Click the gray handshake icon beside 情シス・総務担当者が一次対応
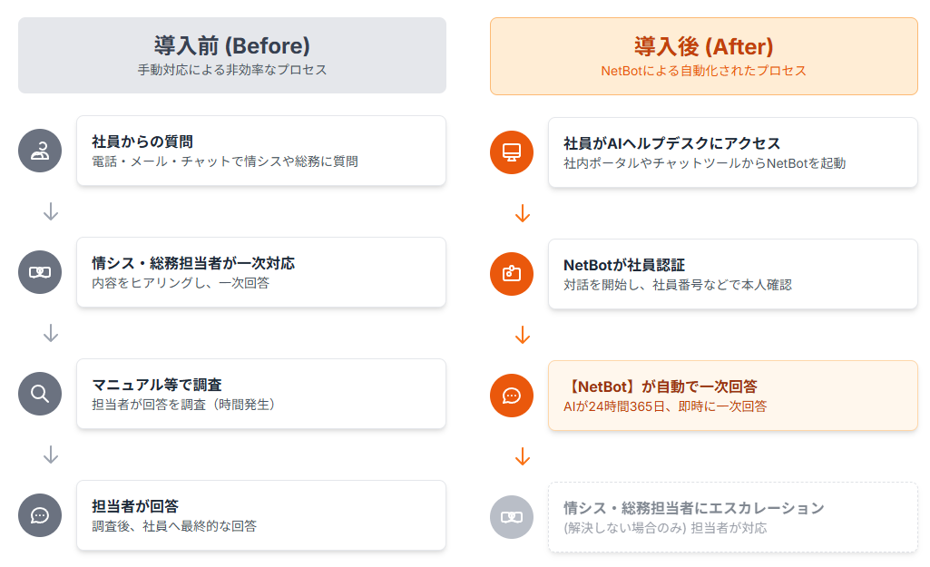Viewport: 930px width, 567px height. click(x=40, y=272)
